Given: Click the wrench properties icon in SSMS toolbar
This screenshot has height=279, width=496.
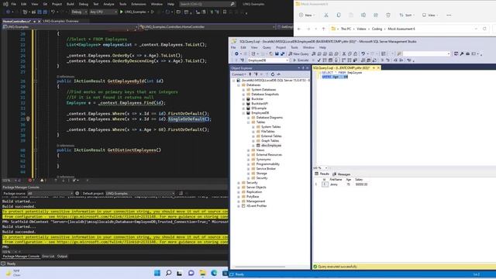Looking at the screenshot, I should pos(462,53).
